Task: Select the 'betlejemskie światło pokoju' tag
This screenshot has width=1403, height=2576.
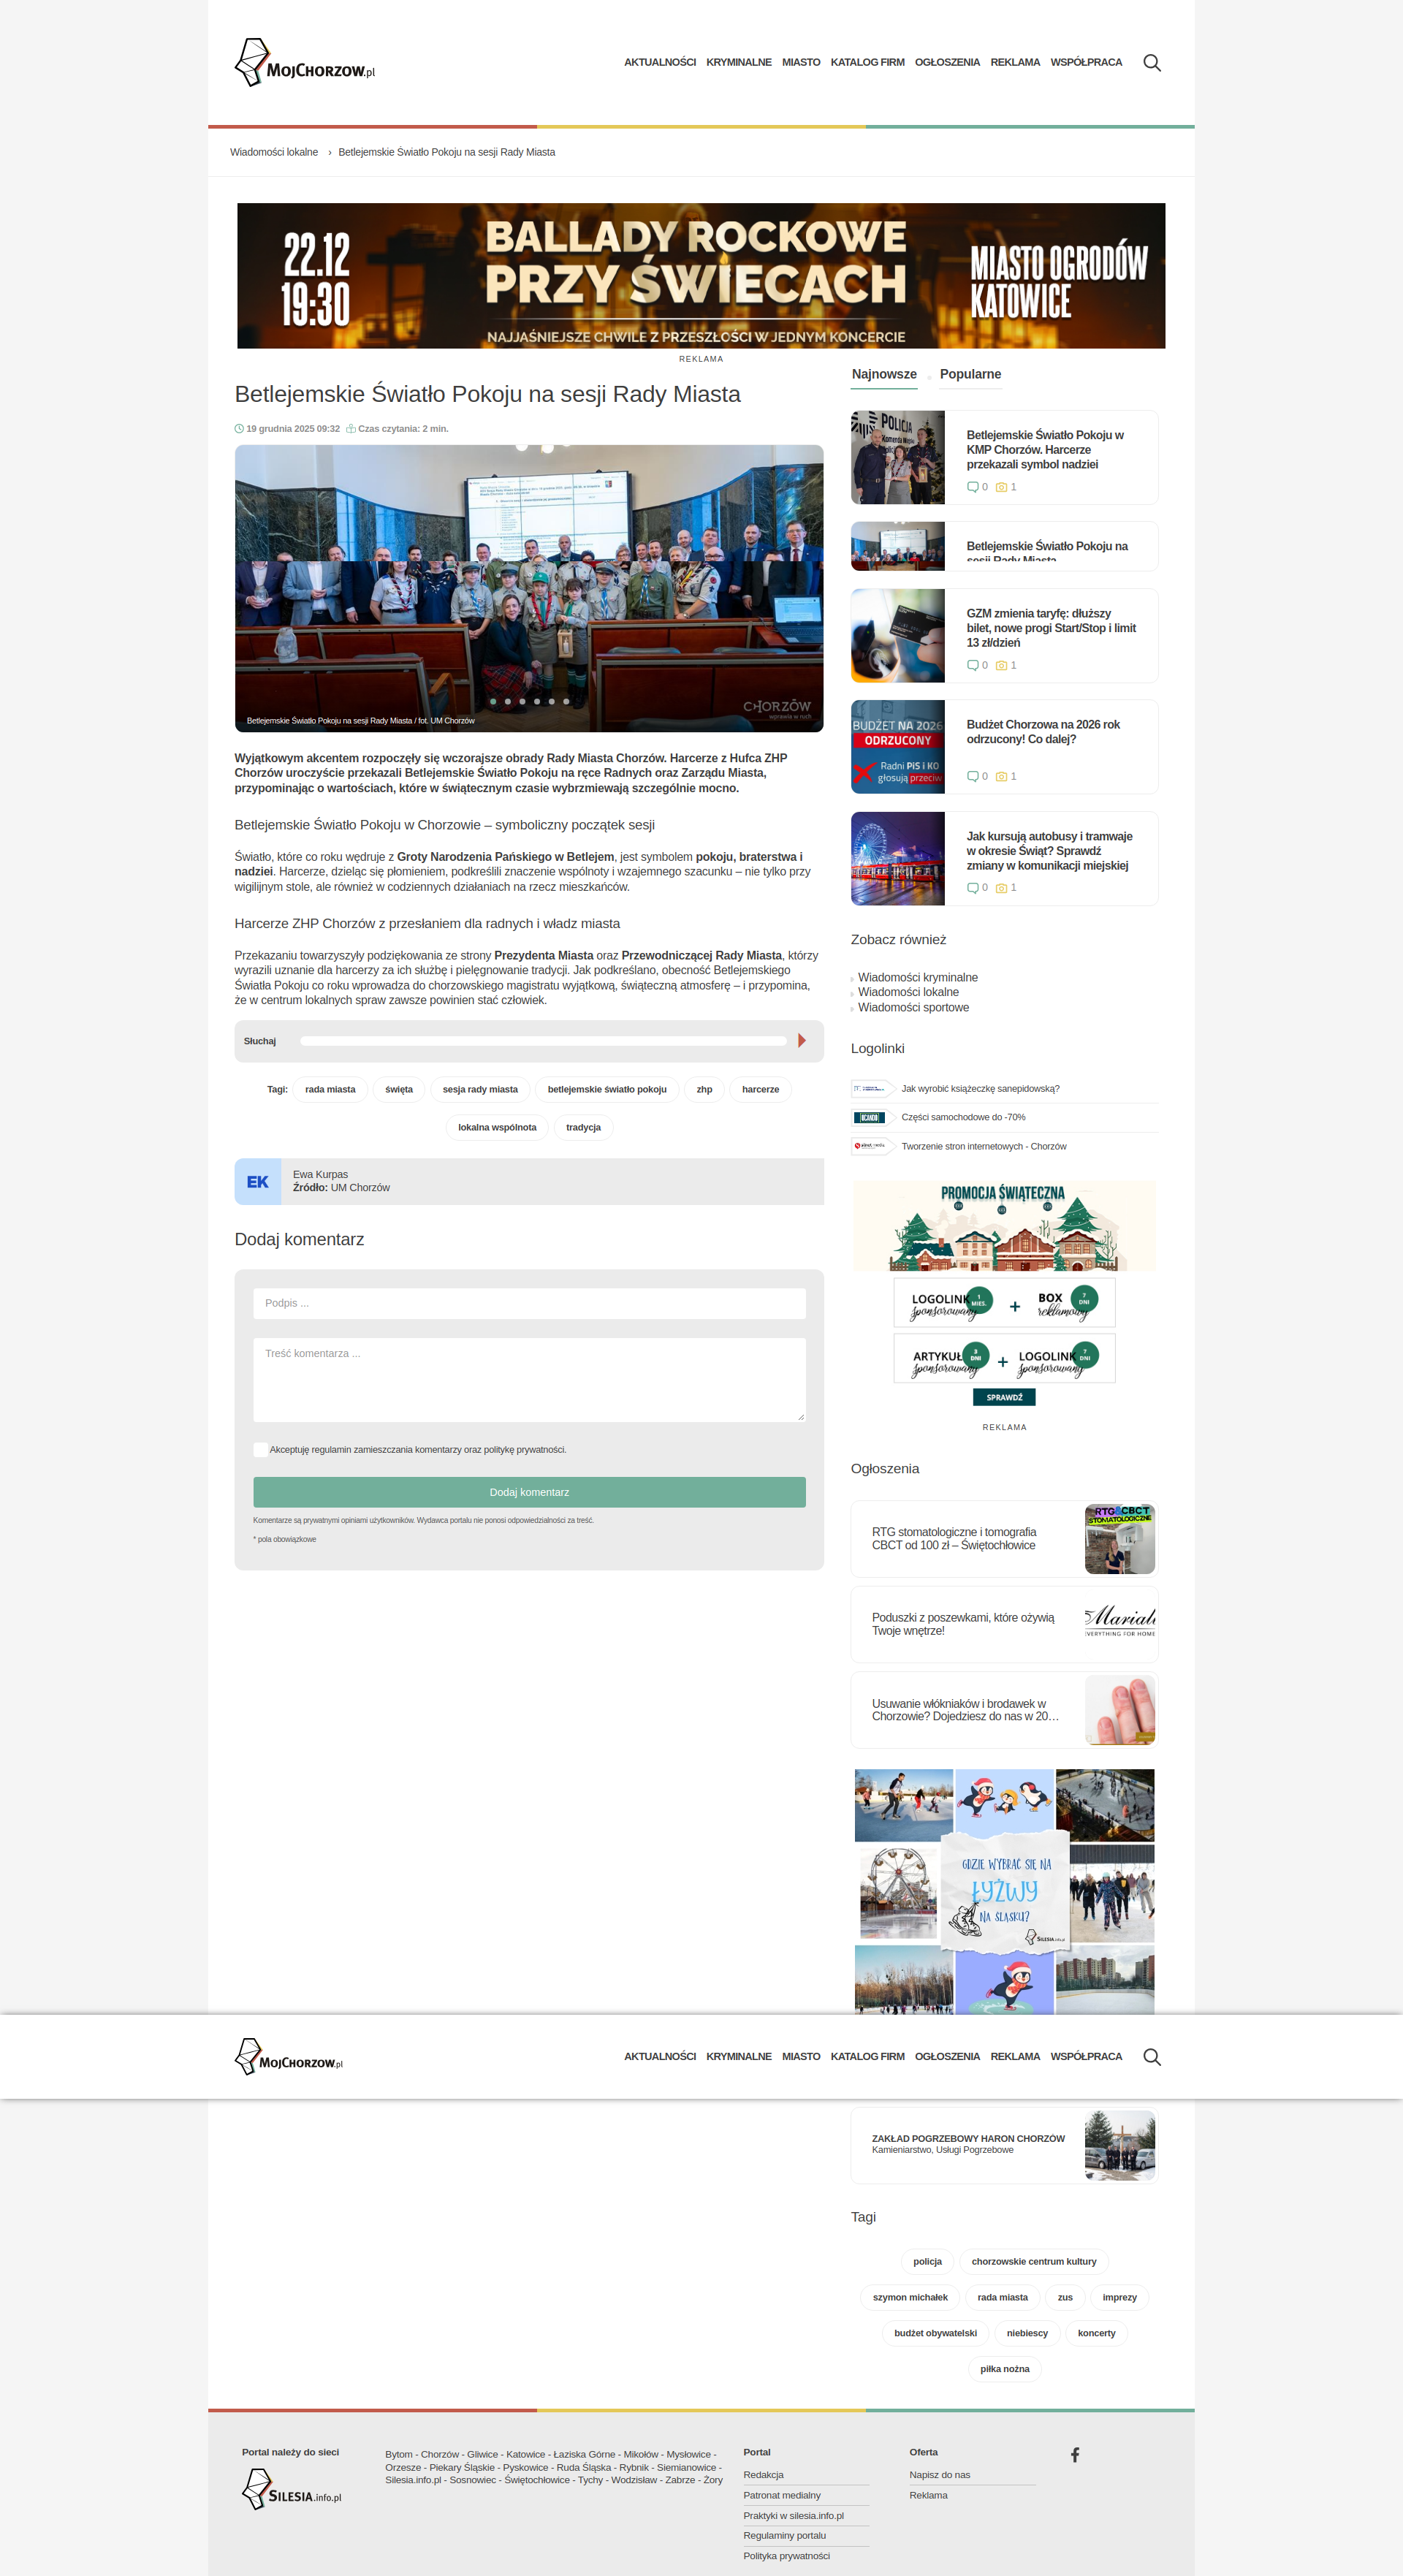Action: (x=606, y=1090)
